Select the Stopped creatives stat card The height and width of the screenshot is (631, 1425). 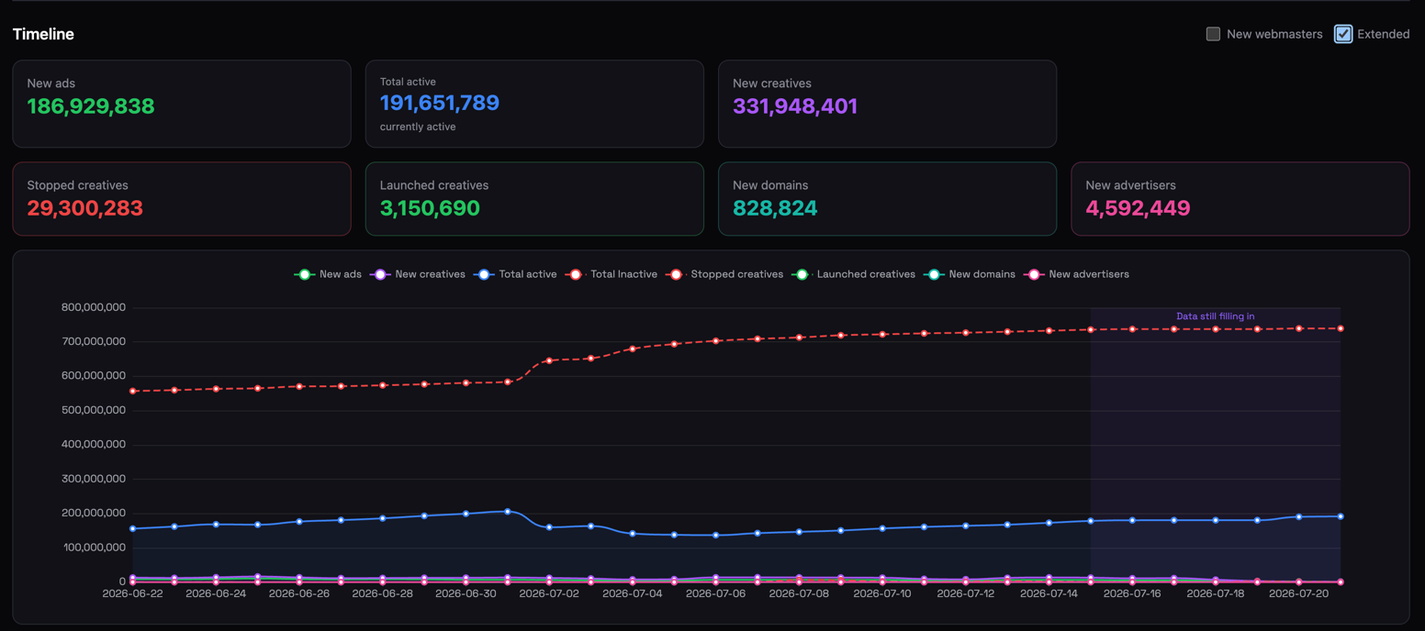click(182, 199)
